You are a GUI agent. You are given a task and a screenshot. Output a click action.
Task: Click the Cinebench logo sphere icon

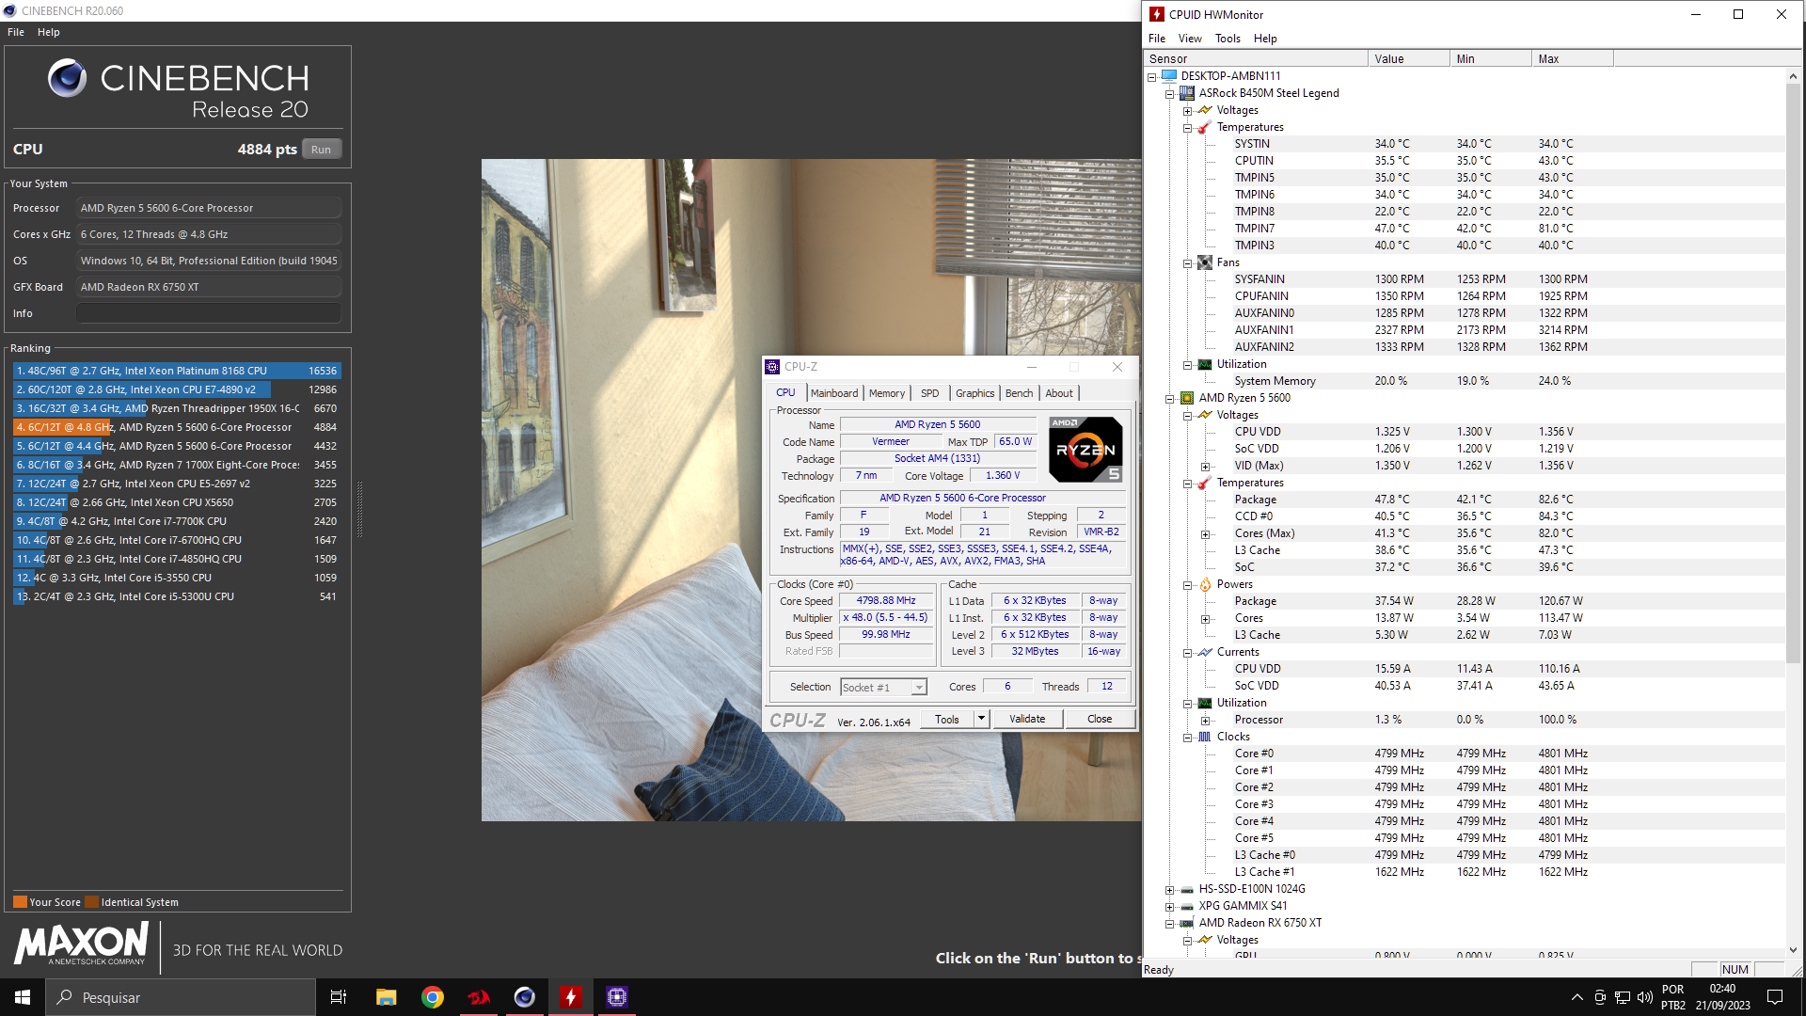[x=68, y=78]
